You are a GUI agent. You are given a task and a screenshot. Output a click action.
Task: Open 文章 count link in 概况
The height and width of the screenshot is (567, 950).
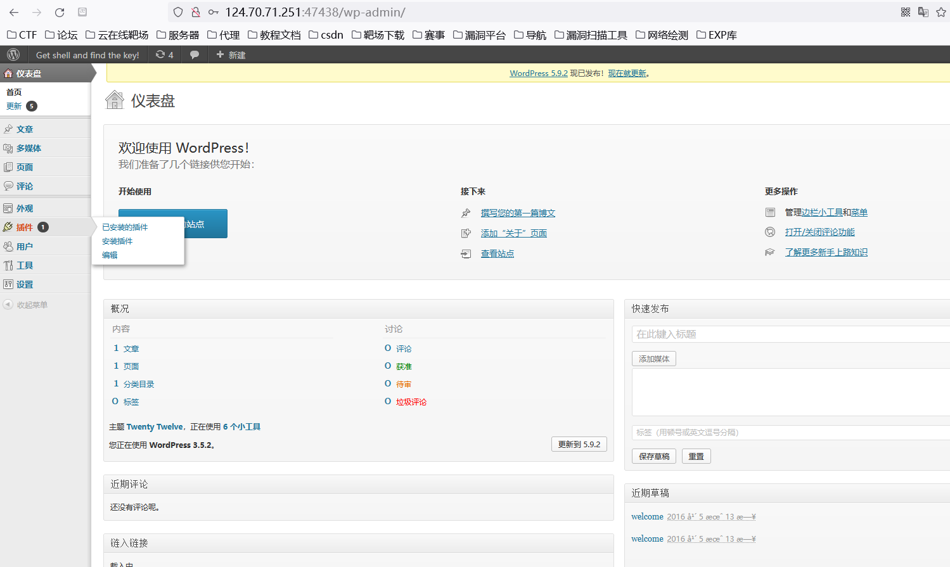tap(131, 348)
